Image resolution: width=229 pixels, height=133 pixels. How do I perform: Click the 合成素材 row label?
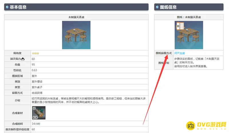(x=18, y=113)
